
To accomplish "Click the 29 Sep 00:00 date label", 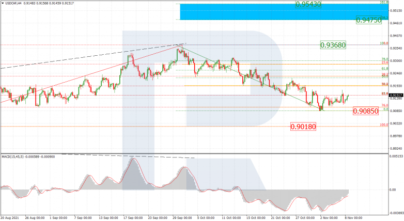I will coord(182,218).
